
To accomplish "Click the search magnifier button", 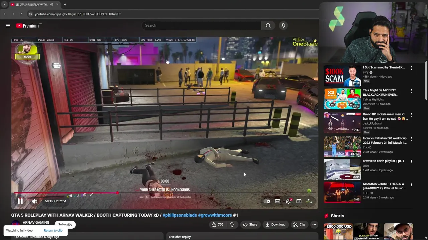I will [x=268, y=26].
